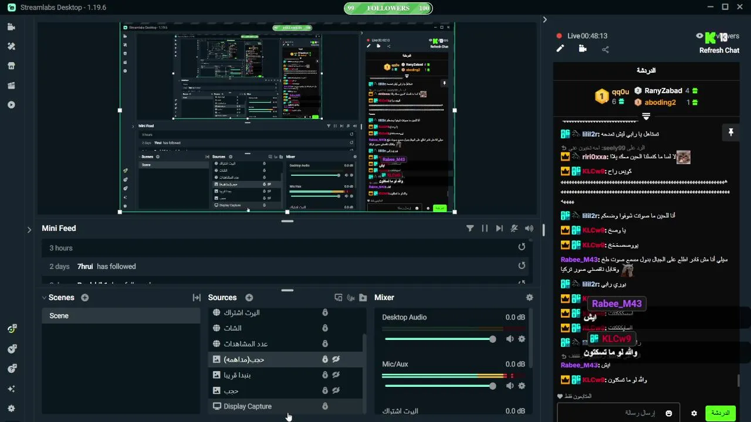Click username 7hrui in Mini Feed
The height and width of the screenshot is (422, 751).
coord(86,266)
